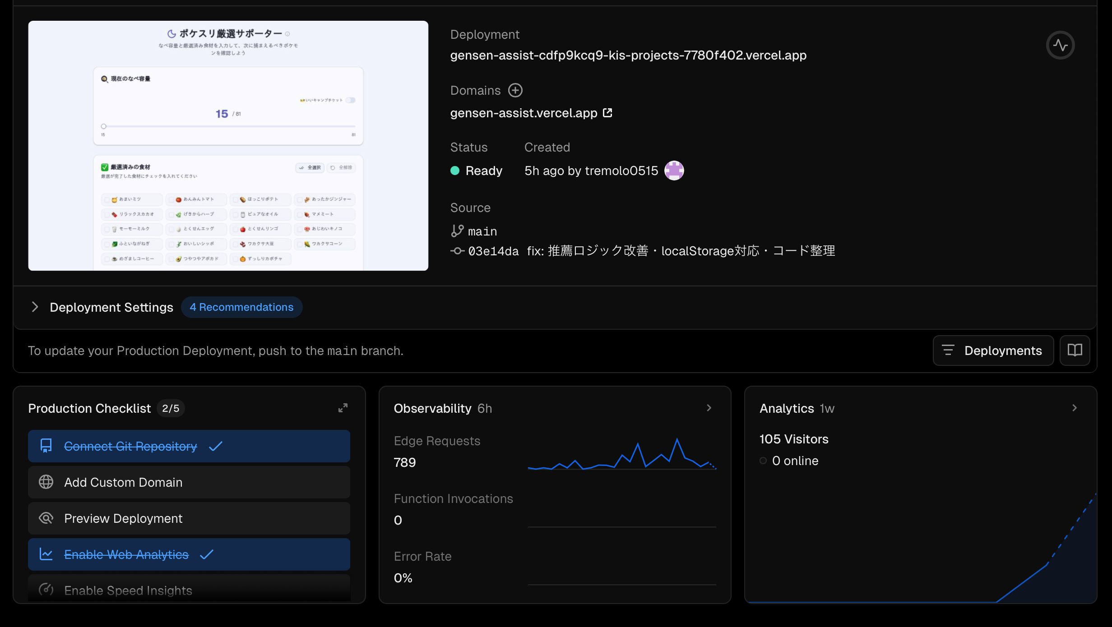Click the activity pulse icon button

1060,45
